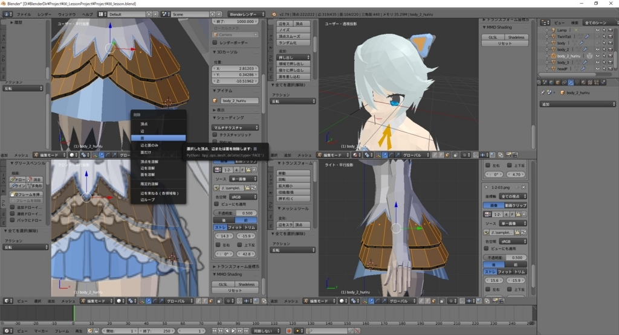
Task: Click 3D cursor X value 2.81203 field
Action: tap(236, 69)
